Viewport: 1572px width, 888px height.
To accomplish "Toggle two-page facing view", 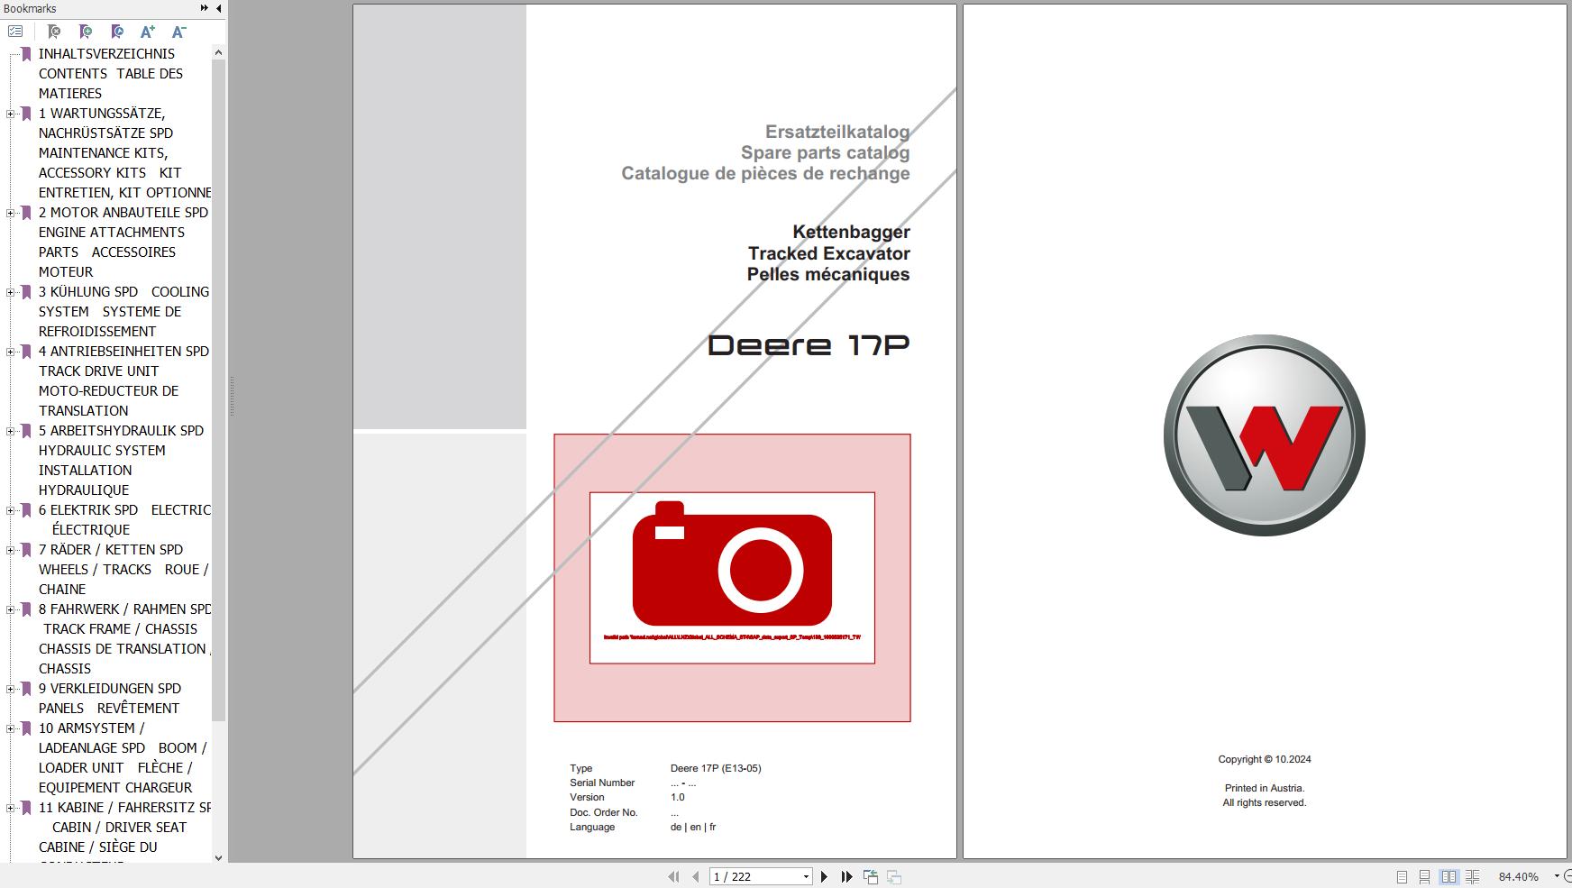I will click(x=1449, y=876).
